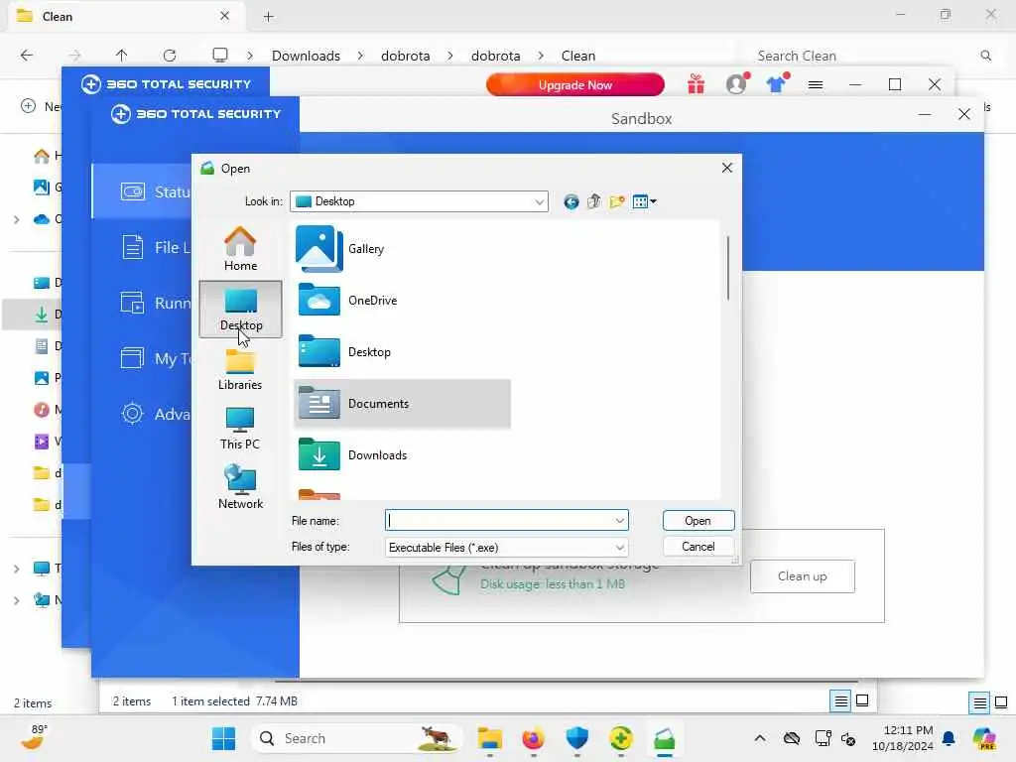This screenshot has height=762, width=1016.
Task: Click the gift icon in 360 Total Security
Action: click(696, 84)
